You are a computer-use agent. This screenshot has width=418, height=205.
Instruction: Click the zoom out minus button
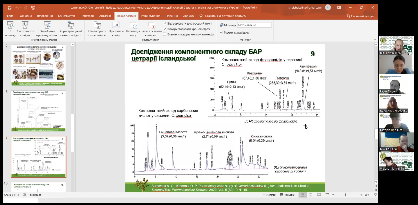coord(334,195)
